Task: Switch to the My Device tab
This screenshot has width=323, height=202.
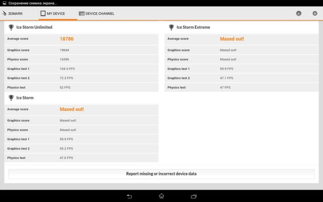Action: pos(58,14)
